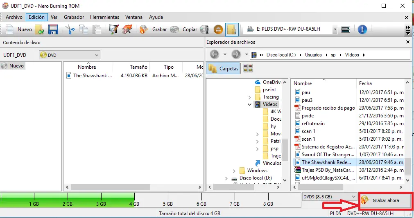Expand the Tracing folder node
414x218 pixels.
click(249, 97)
